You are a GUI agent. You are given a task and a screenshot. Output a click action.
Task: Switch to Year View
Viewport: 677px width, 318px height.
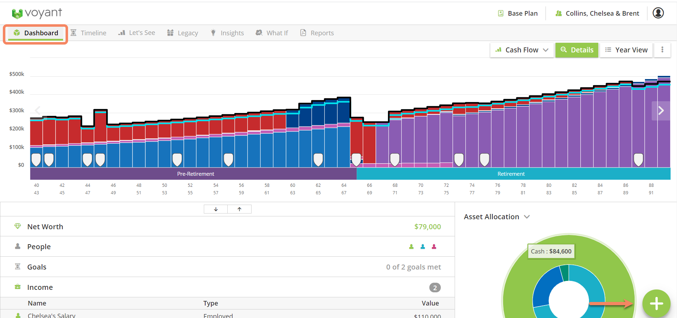[x=626, y=50]
